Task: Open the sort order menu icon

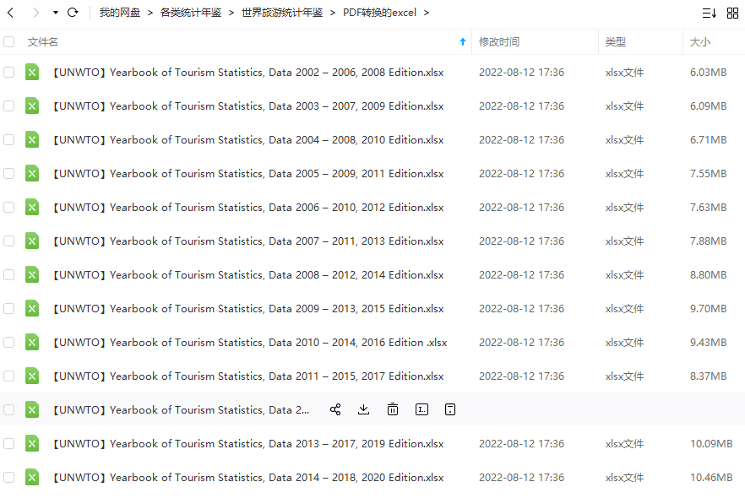Action: (x=709, y=14)
